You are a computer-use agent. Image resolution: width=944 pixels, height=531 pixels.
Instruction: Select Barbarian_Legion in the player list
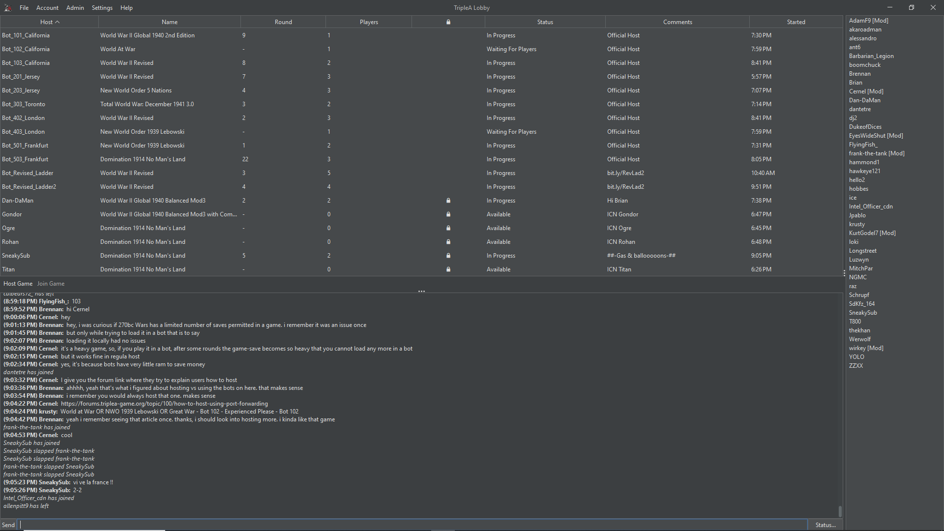point(871,56)
